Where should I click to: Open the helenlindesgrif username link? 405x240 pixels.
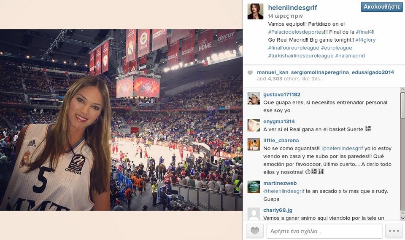[x=292, y=8]
